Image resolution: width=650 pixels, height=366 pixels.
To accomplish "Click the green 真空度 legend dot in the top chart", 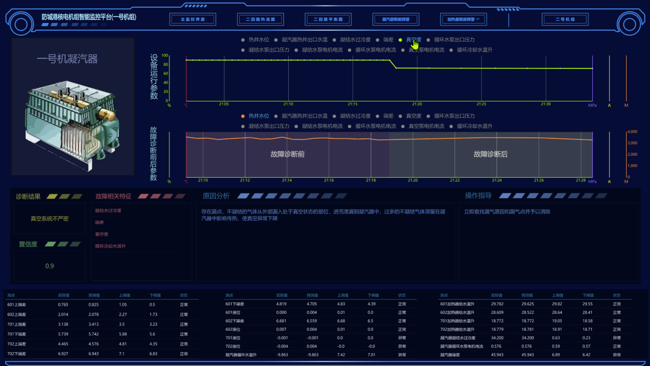I will pos(401,40).
